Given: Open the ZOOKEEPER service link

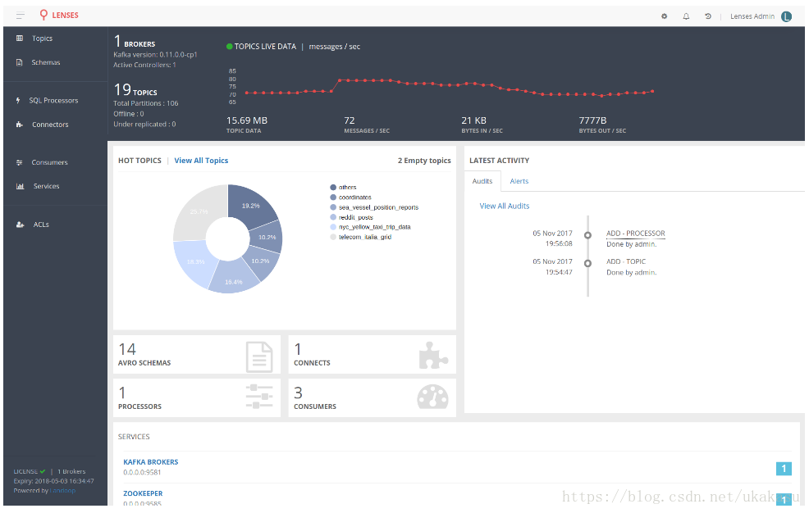Looking at the screenshot, I should point(143,493).
